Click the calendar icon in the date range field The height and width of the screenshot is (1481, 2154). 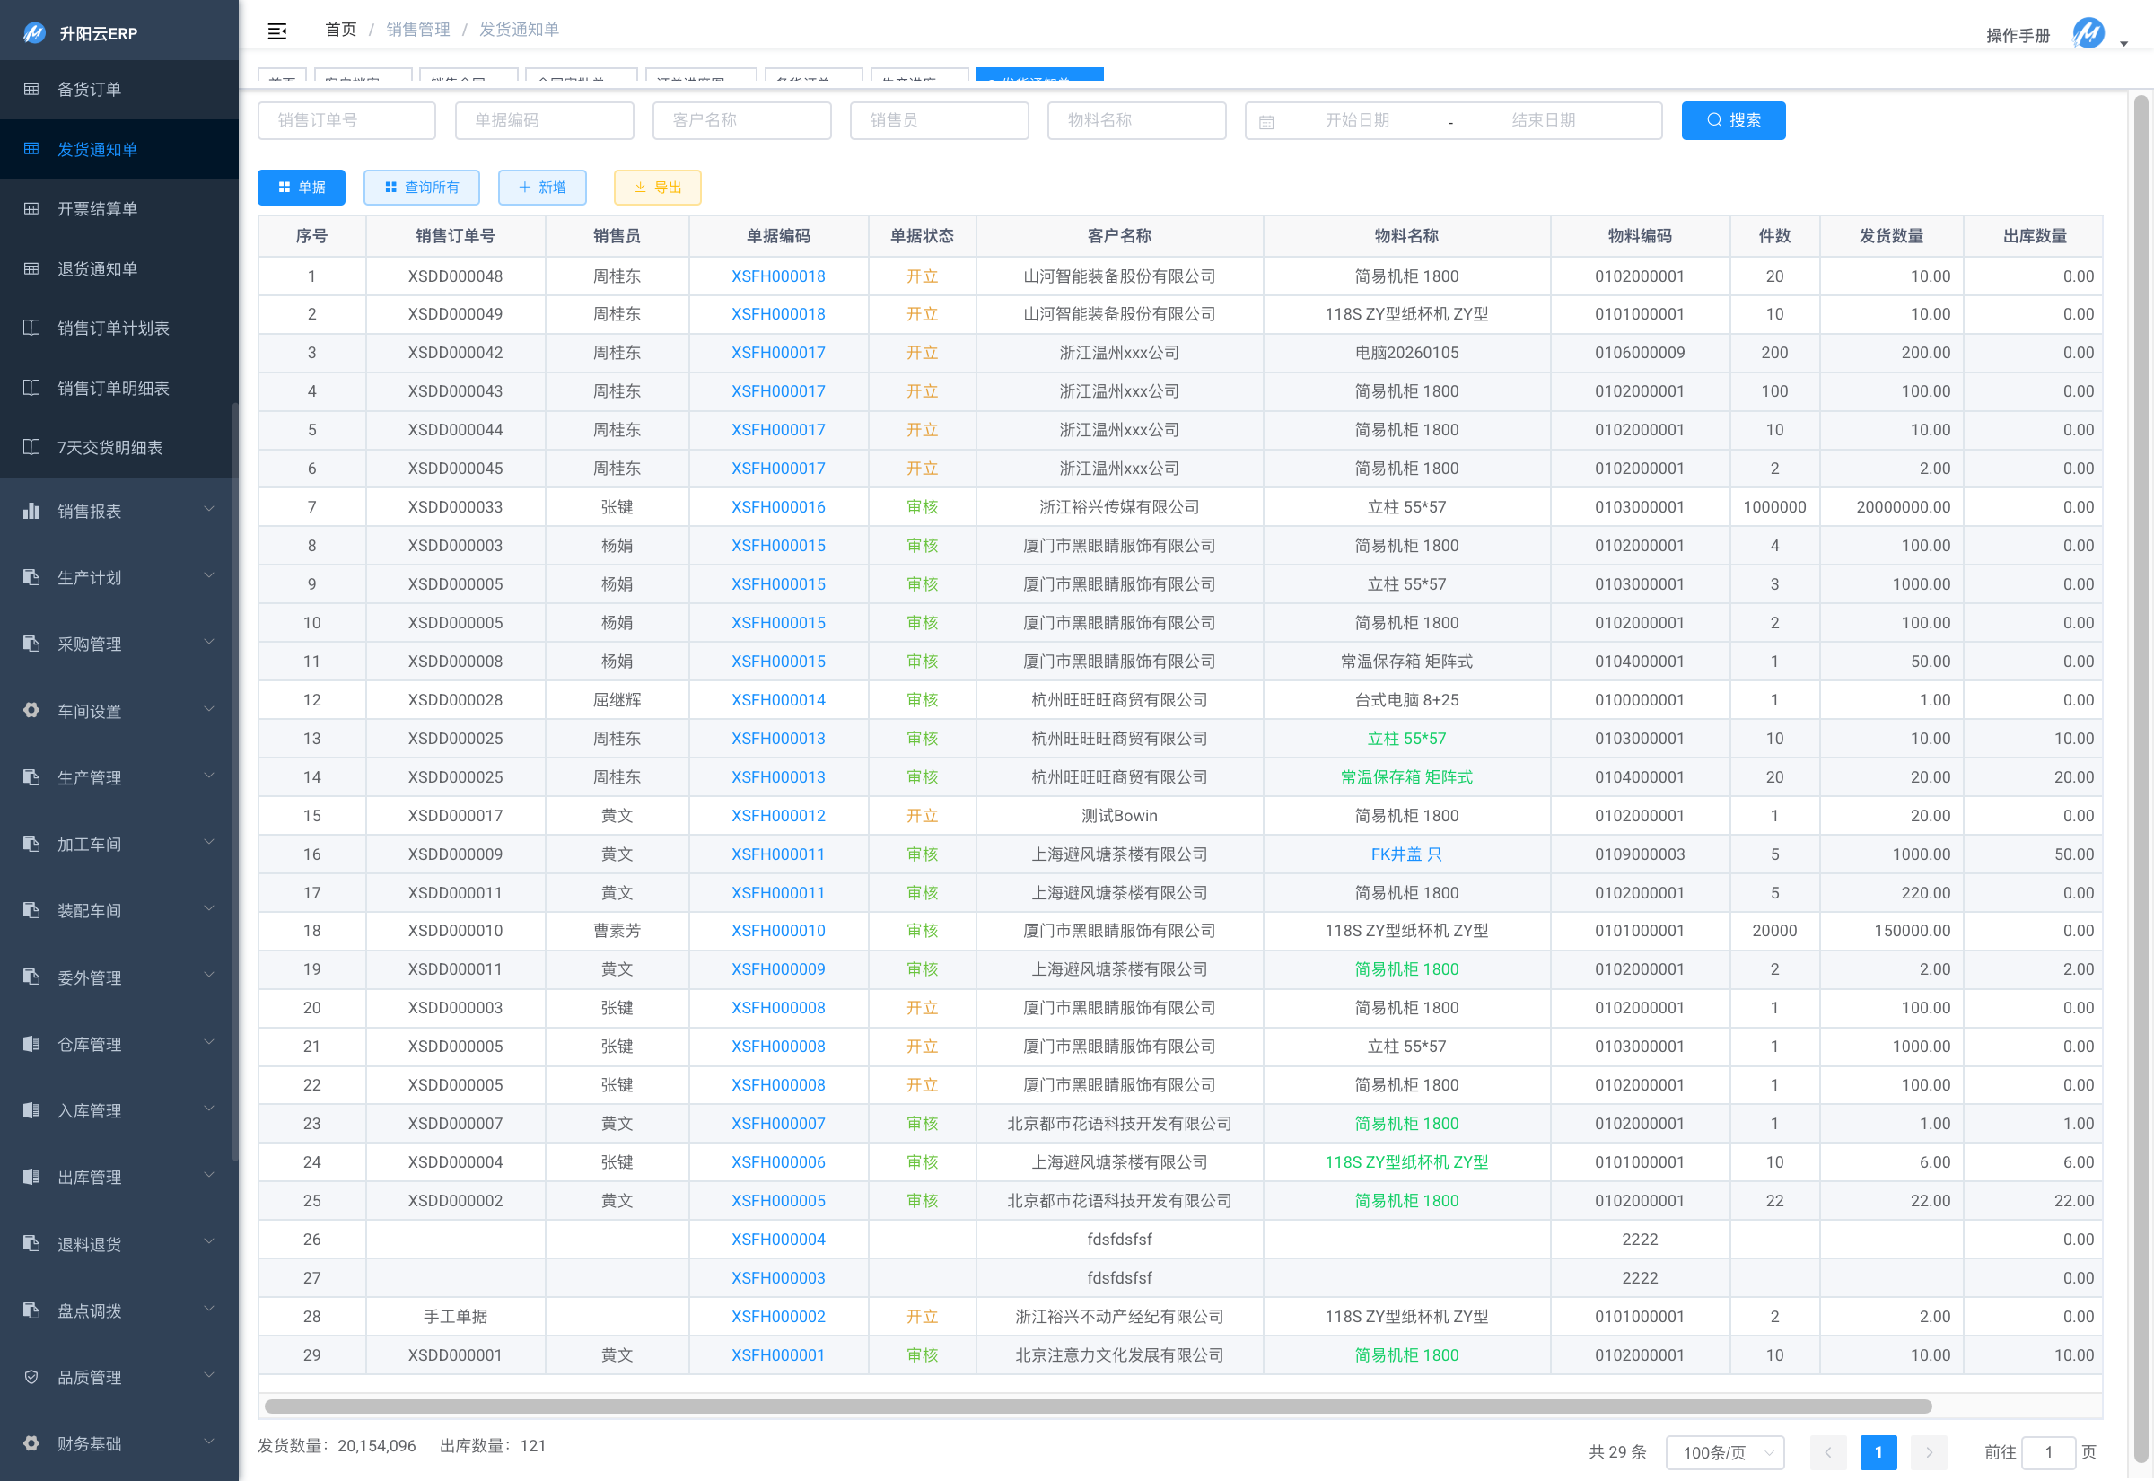point(1266,121)
